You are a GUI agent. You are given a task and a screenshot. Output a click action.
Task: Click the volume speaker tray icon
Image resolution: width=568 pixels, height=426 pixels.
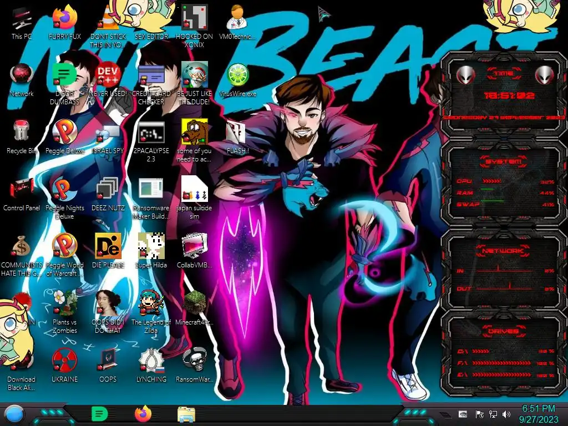506,414
